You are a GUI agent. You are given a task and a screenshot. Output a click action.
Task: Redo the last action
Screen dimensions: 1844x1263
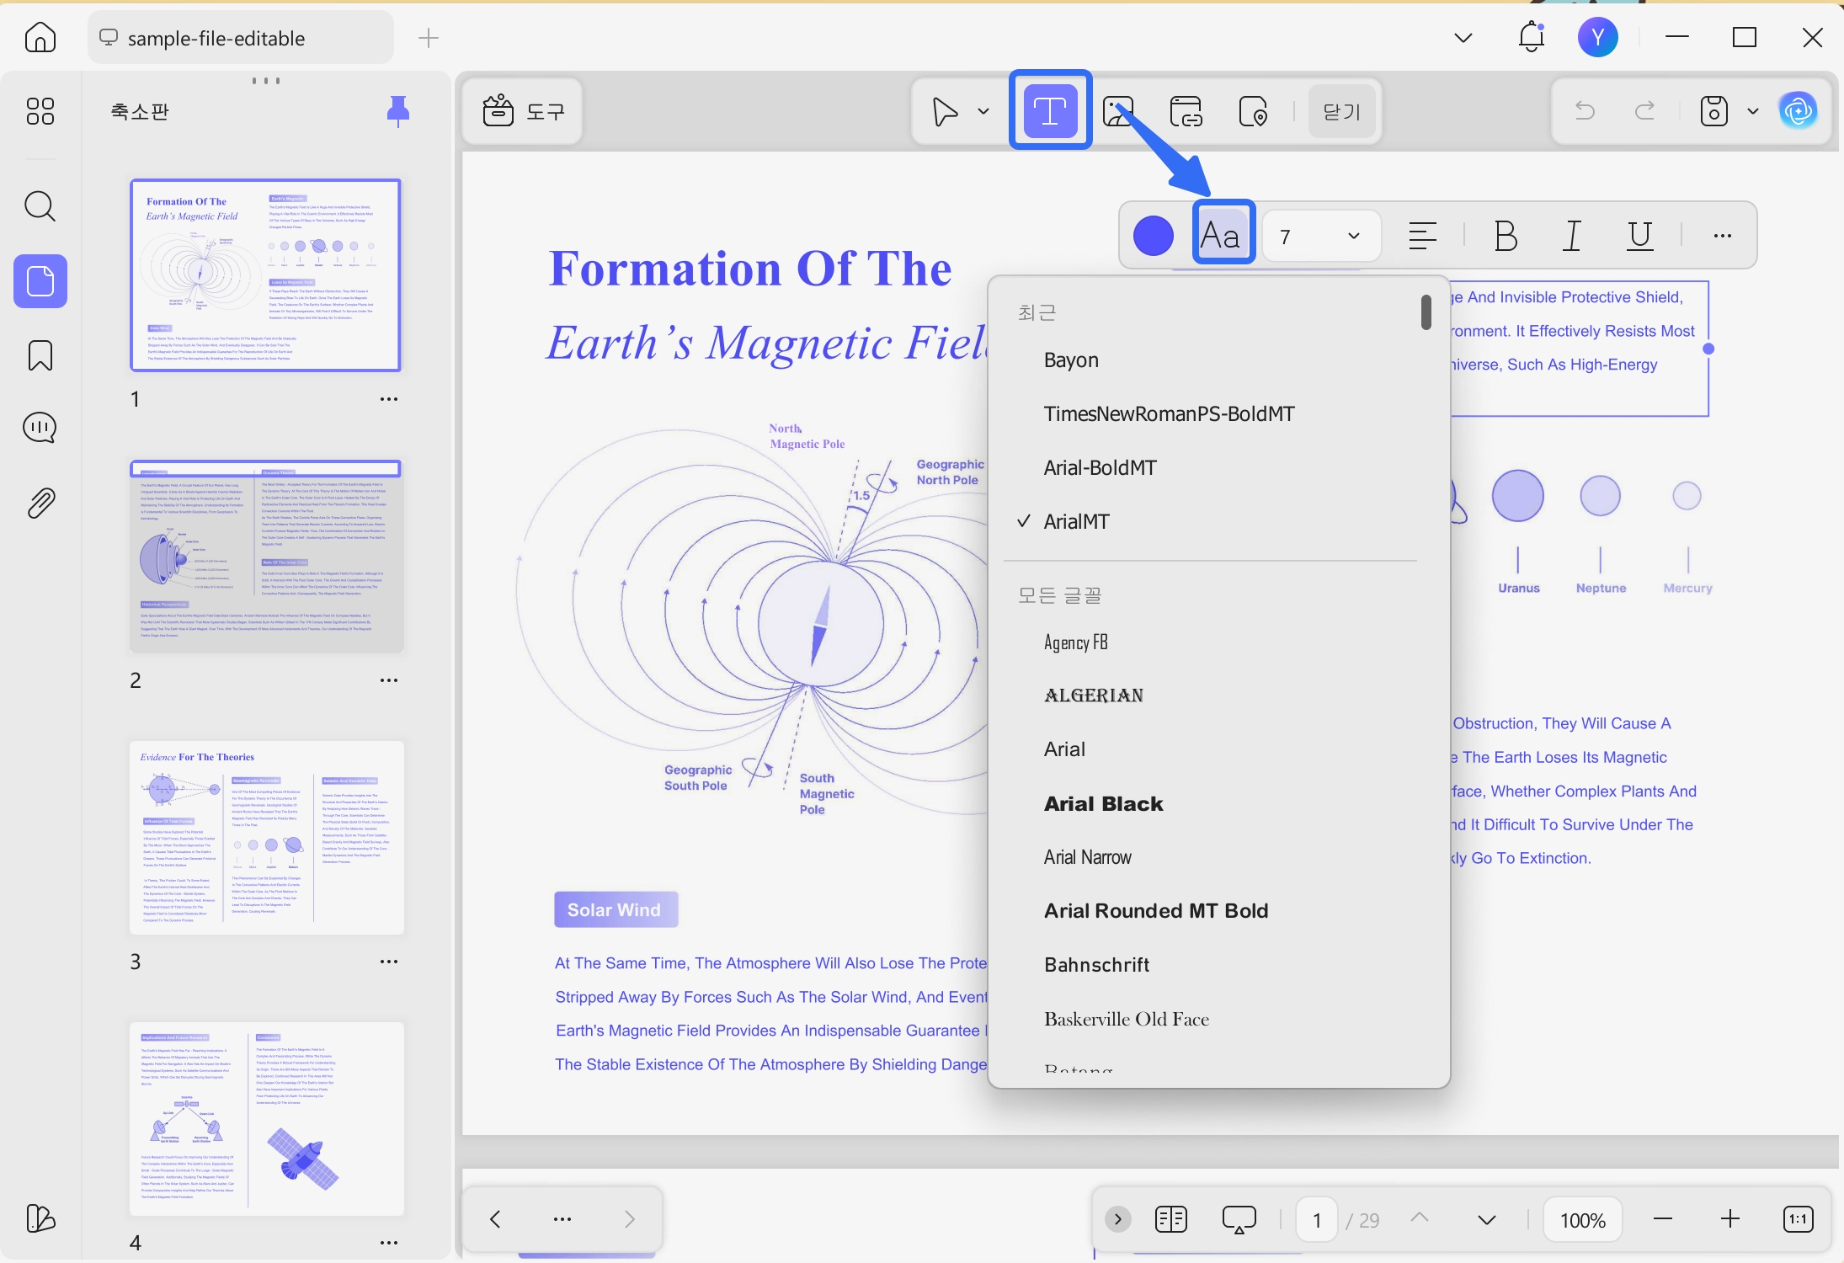coord(1644,111)
